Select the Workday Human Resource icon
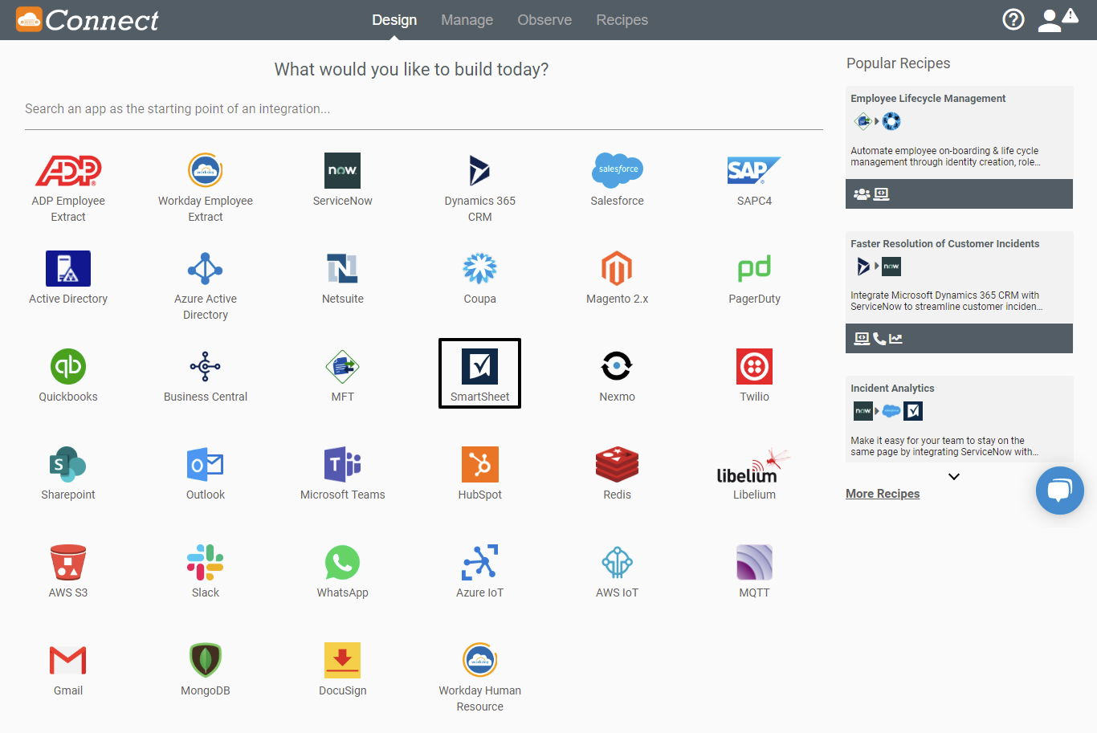Image resolution: width=1097 pixels, height=733 pixels. coord(480,660)
